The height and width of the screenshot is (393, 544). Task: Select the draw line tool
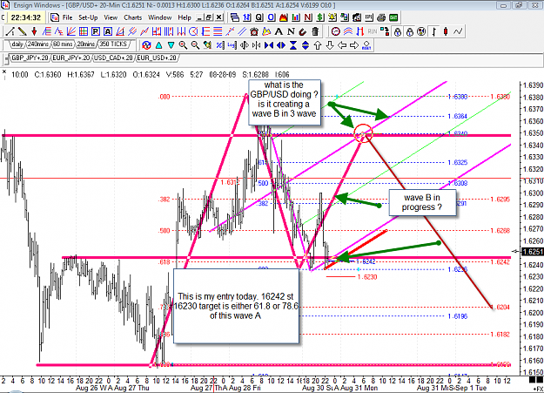[10, 31]
